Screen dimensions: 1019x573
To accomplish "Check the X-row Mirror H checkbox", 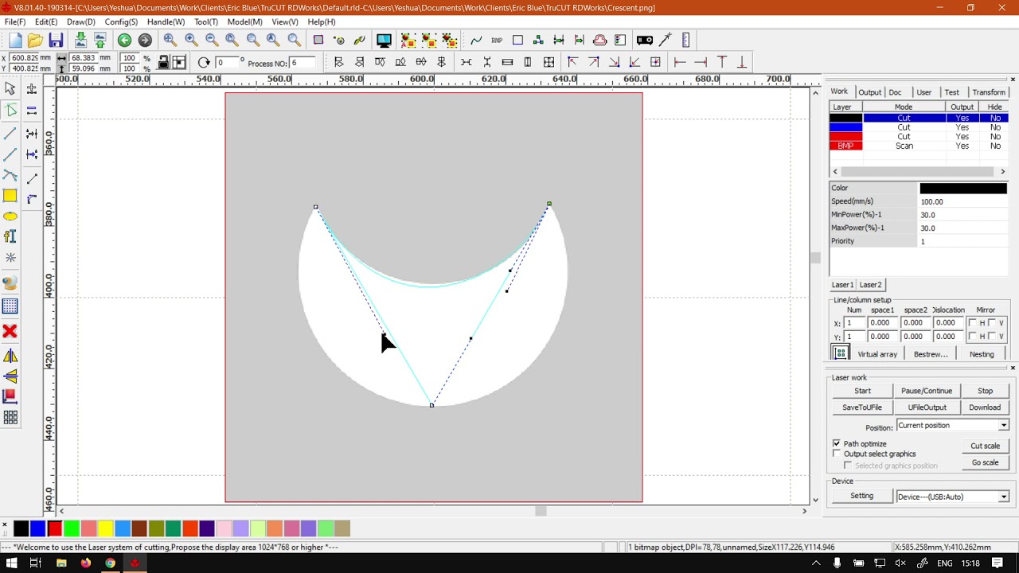I will tap(973, 323).
